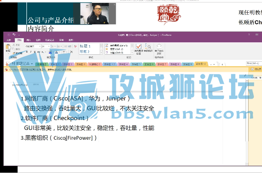
Task: Toggle Italic formatting
Action: 31,52
